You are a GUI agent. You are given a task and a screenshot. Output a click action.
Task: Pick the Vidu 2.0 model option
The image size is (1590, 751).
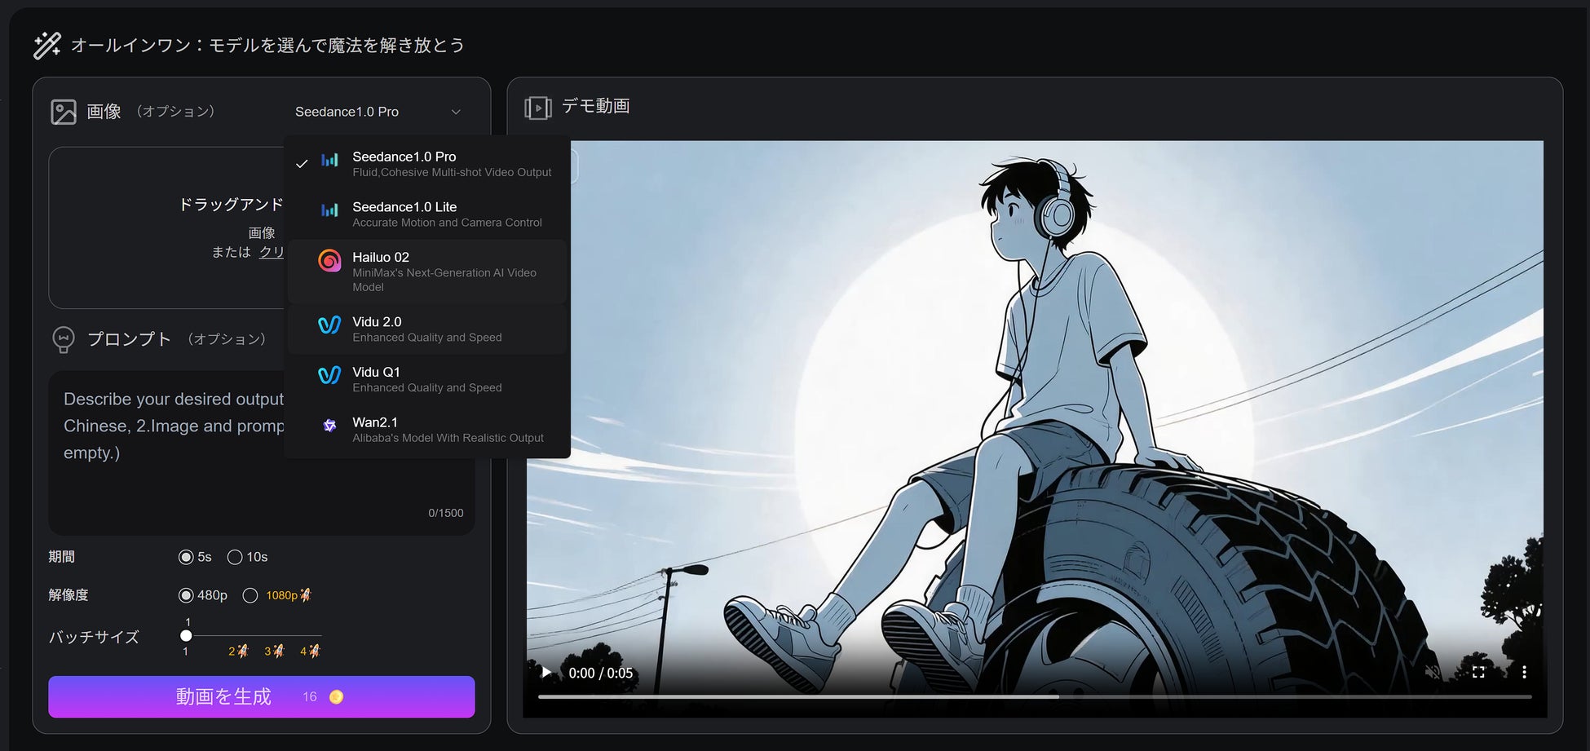[x=427, y=329]
